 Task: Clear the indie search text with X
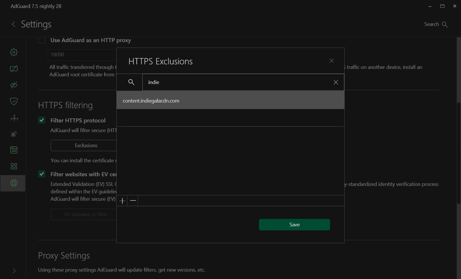pyautogui.click(x=336, y=82)
